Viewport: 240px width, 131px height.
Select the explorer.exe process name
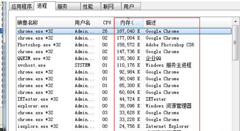click(33, 106)
